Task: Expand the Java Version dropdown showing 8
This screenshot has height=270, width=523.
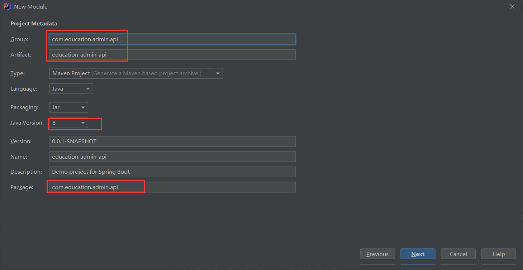Action: tap(68, 123)
